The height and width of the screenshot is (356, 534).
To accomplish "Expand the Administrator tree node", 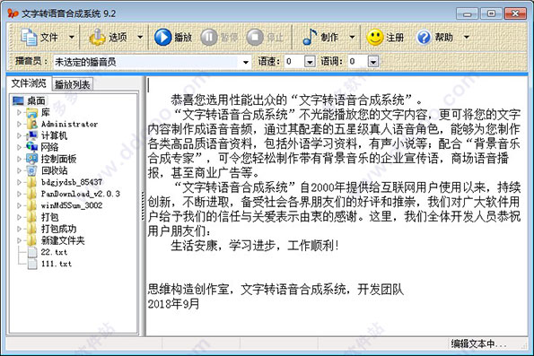I will click(x=19, y=124).
